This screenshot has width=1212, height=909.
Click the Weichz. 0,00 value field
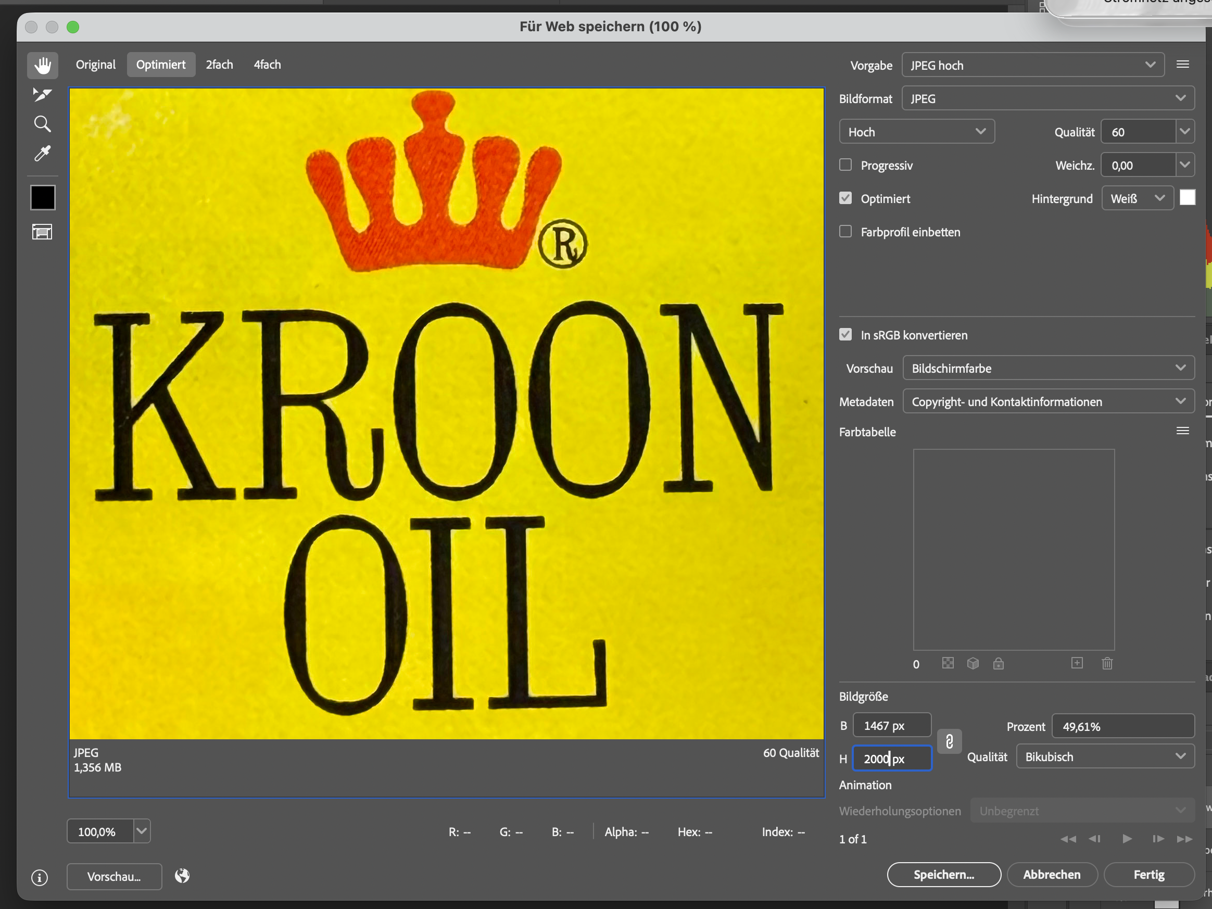pyautogui.click(x=1138, y=165)
